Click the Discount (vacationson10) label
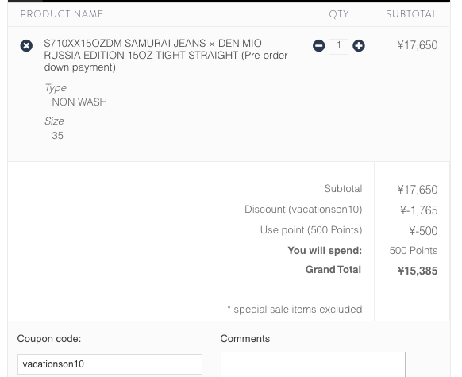This screenshot has height=377, width=462. click(x=303, y=209)
